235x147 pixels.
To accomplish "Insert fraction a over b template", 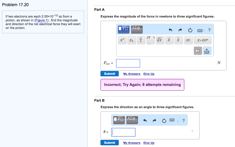I will tap(141, 41).
